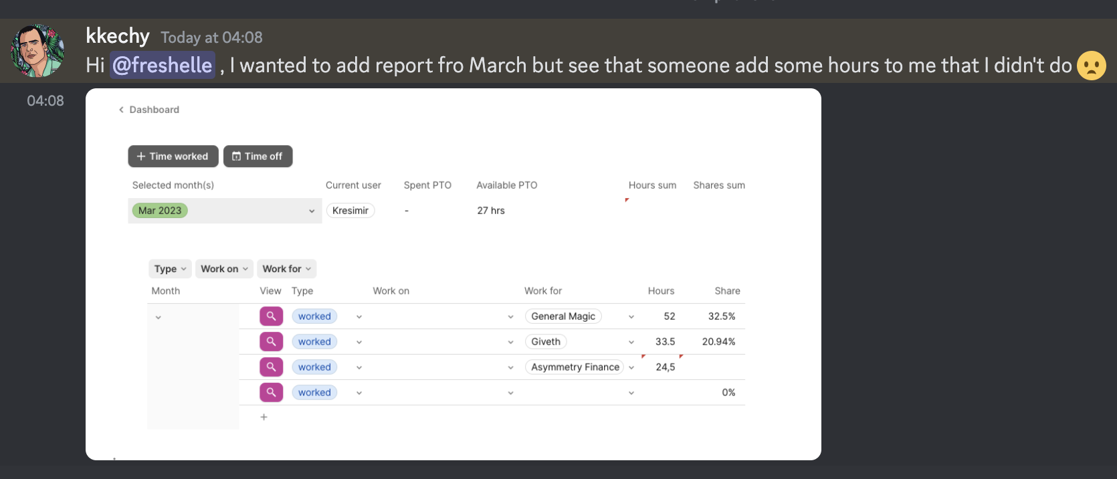Open the Work for filter dropdown
This screenshot has width=1117, height=479.
[286, 269]
